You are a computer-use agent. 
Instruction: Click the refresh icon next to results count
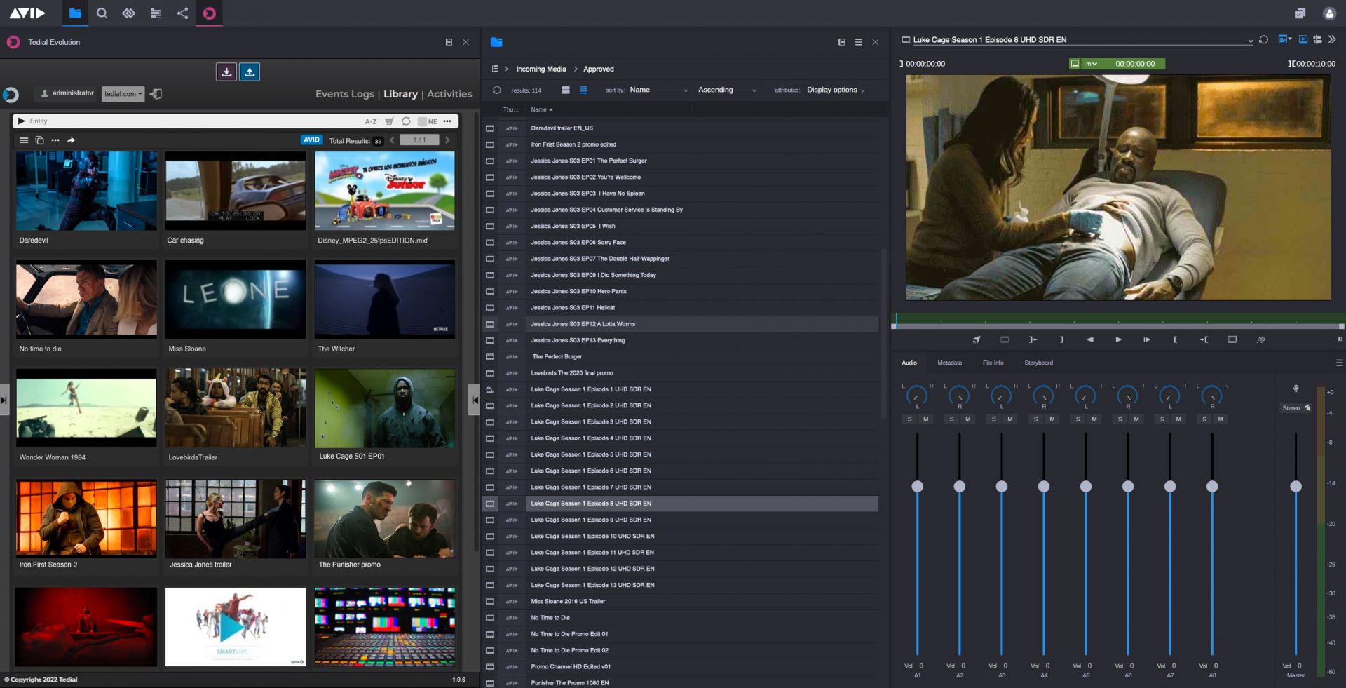coord(496,90)
